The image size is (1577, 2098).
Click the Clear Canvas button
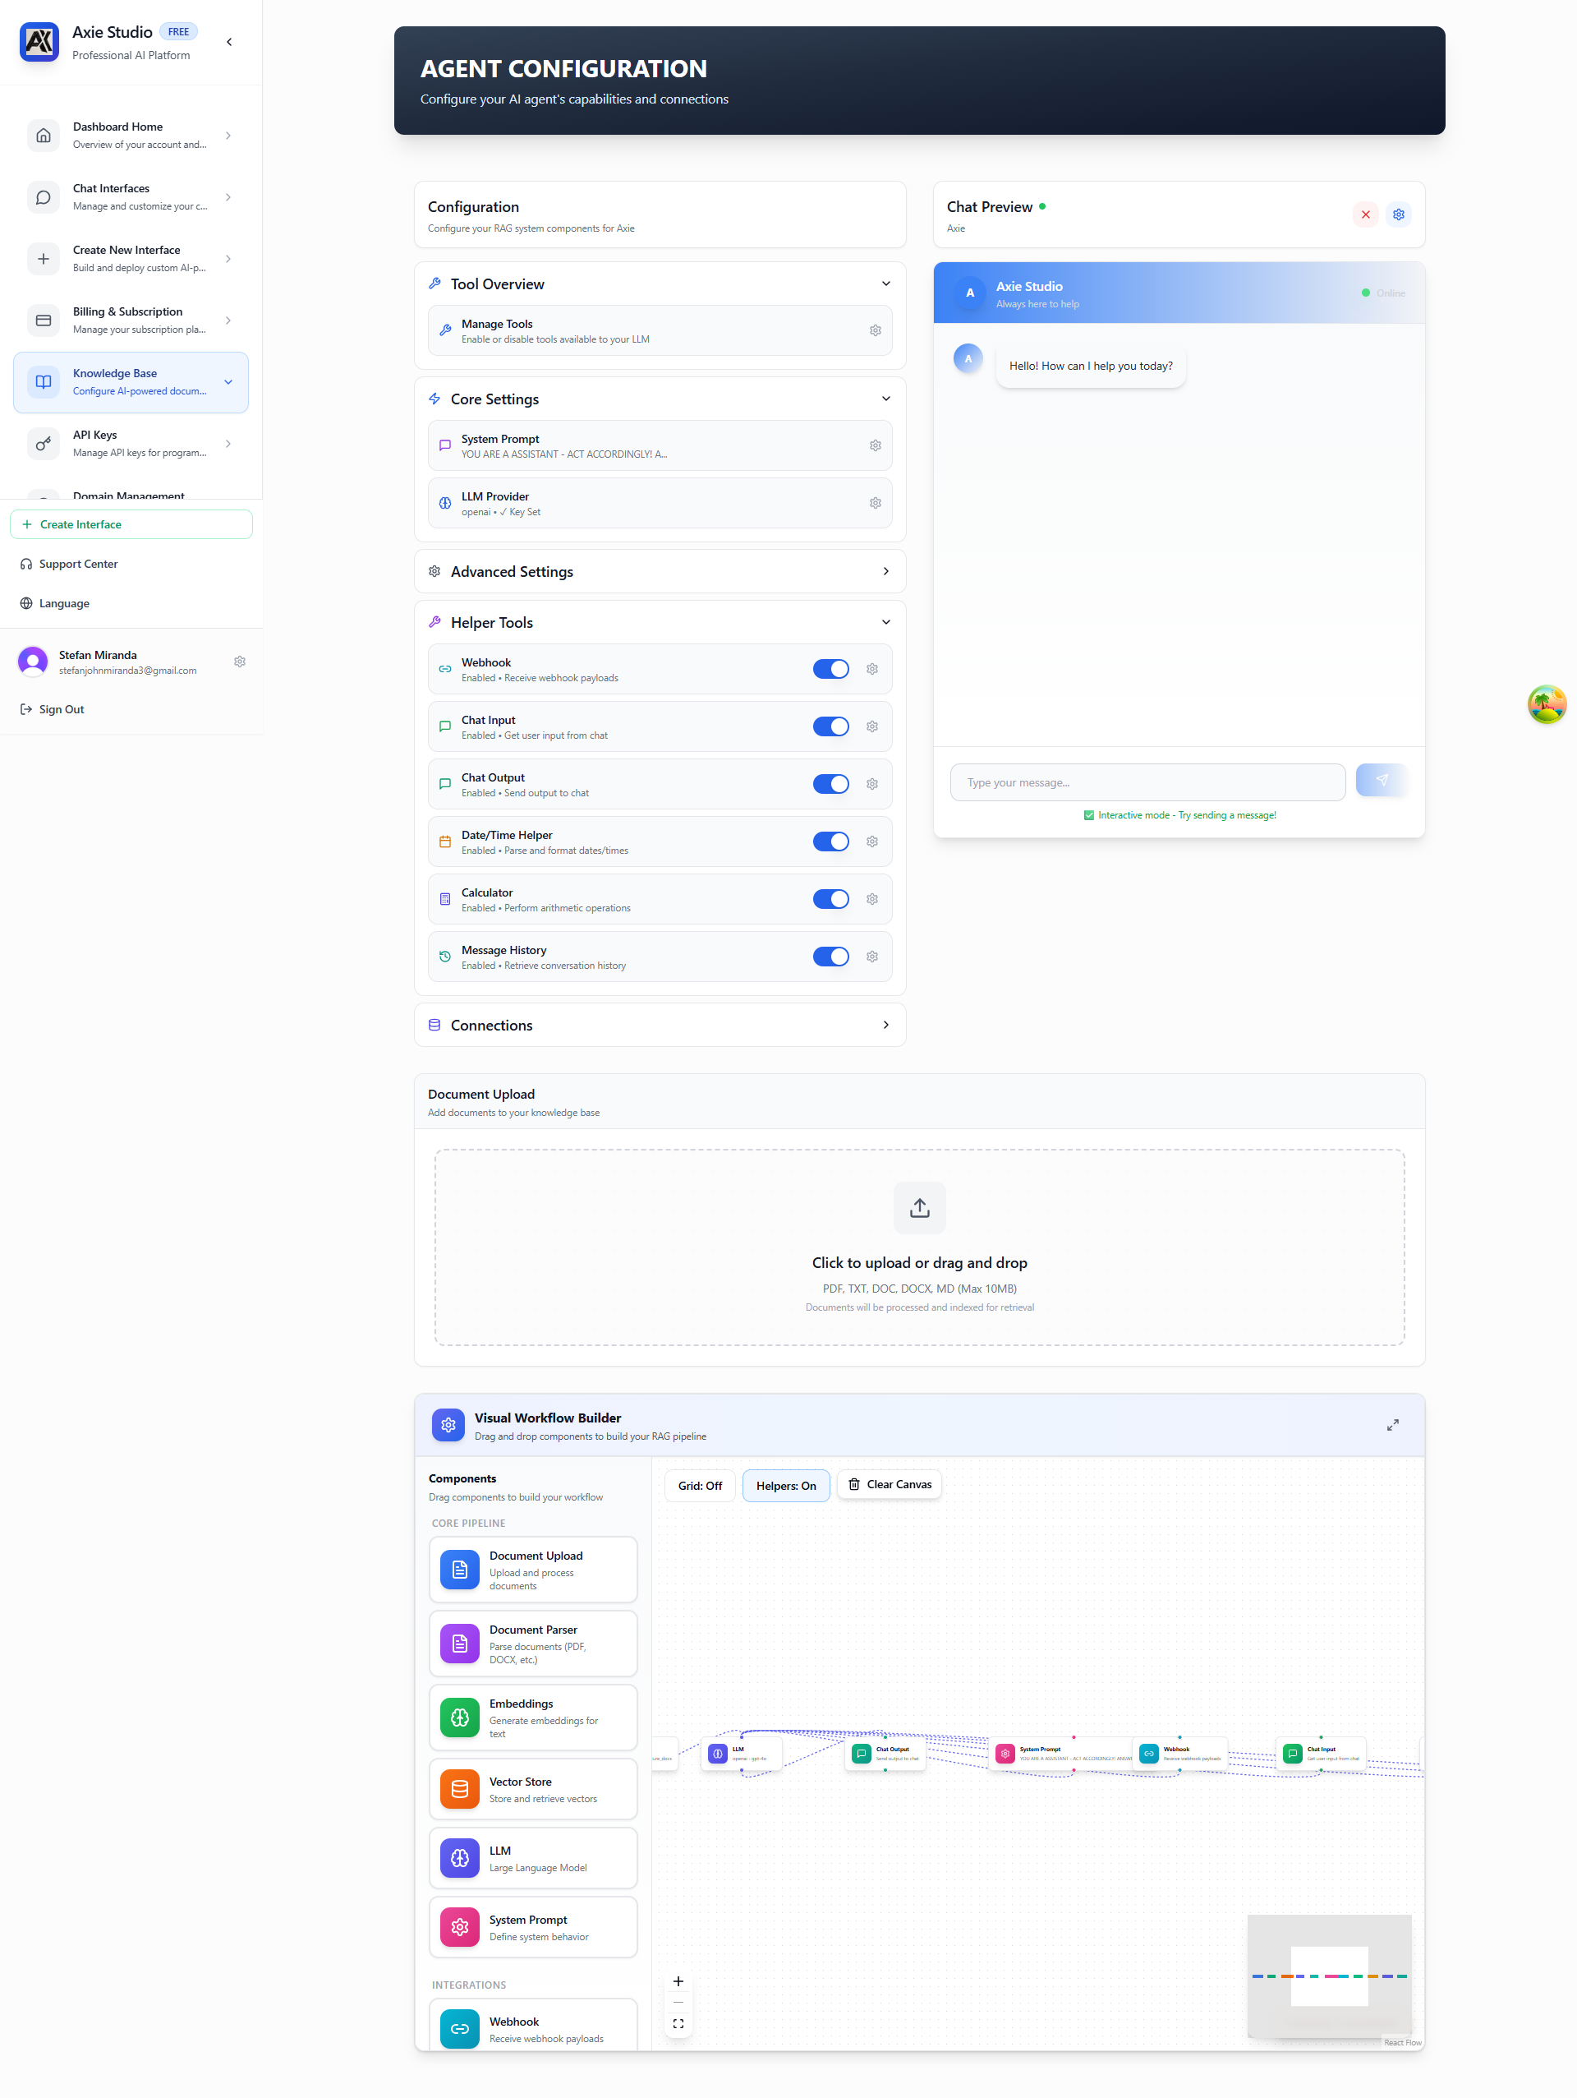coord(888,1483)
